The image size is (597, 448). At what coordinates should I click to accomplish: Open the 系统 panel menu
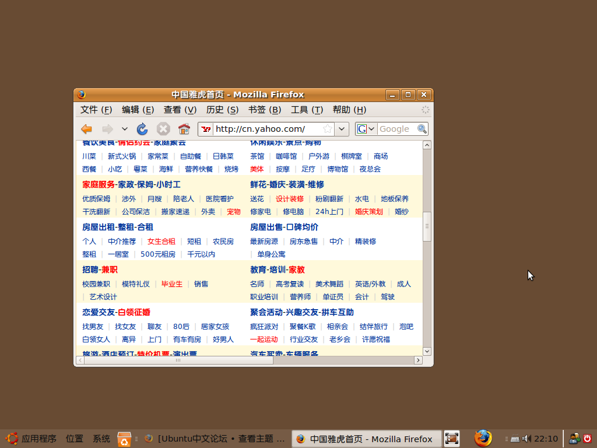pyautogui.click(x=101, y=439)
